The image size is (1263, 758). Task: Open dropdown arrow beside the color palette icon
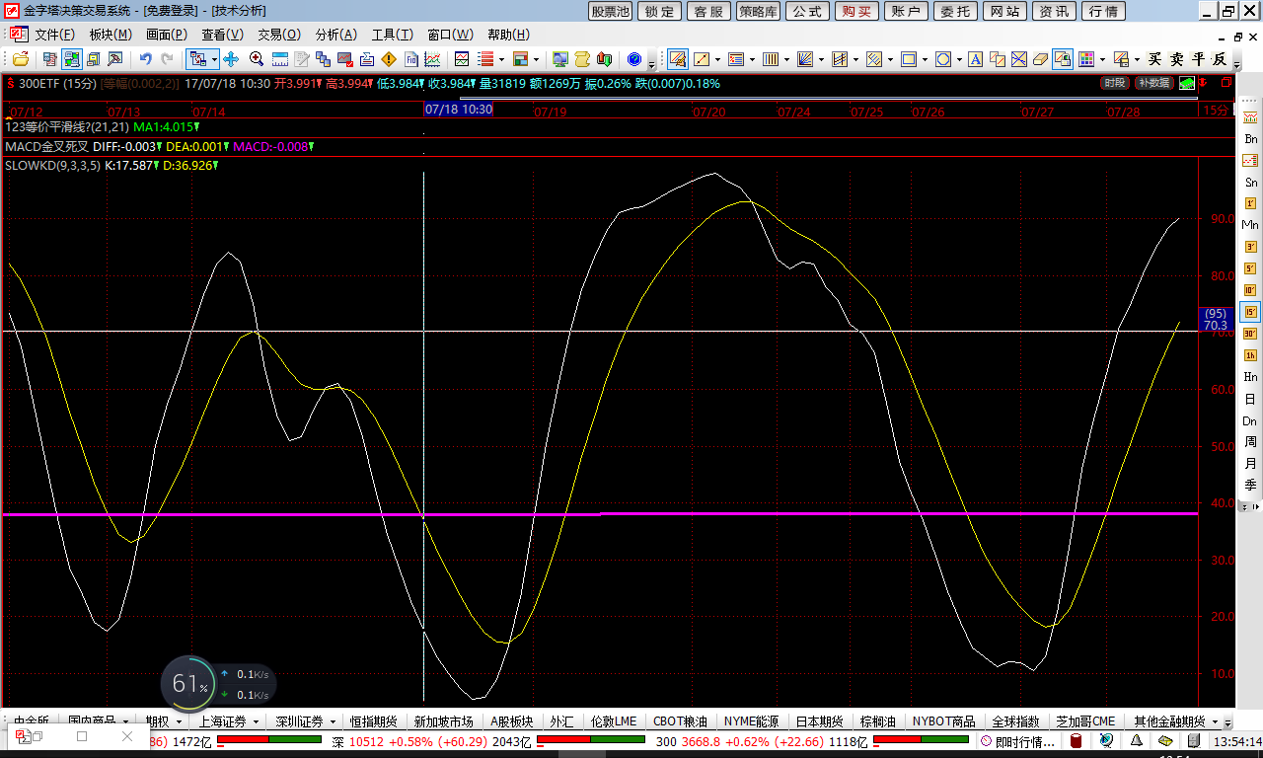pos(1102,59)
